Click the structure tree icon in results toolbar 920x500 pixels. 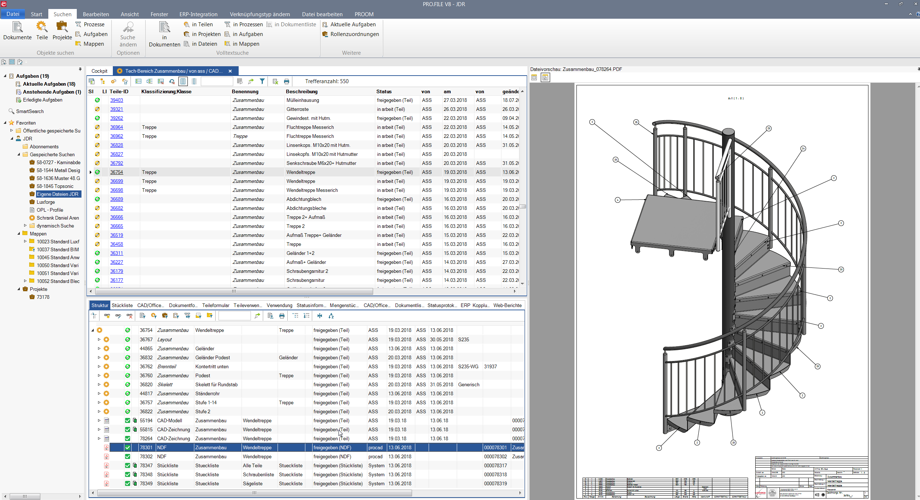tap(103, 81)
